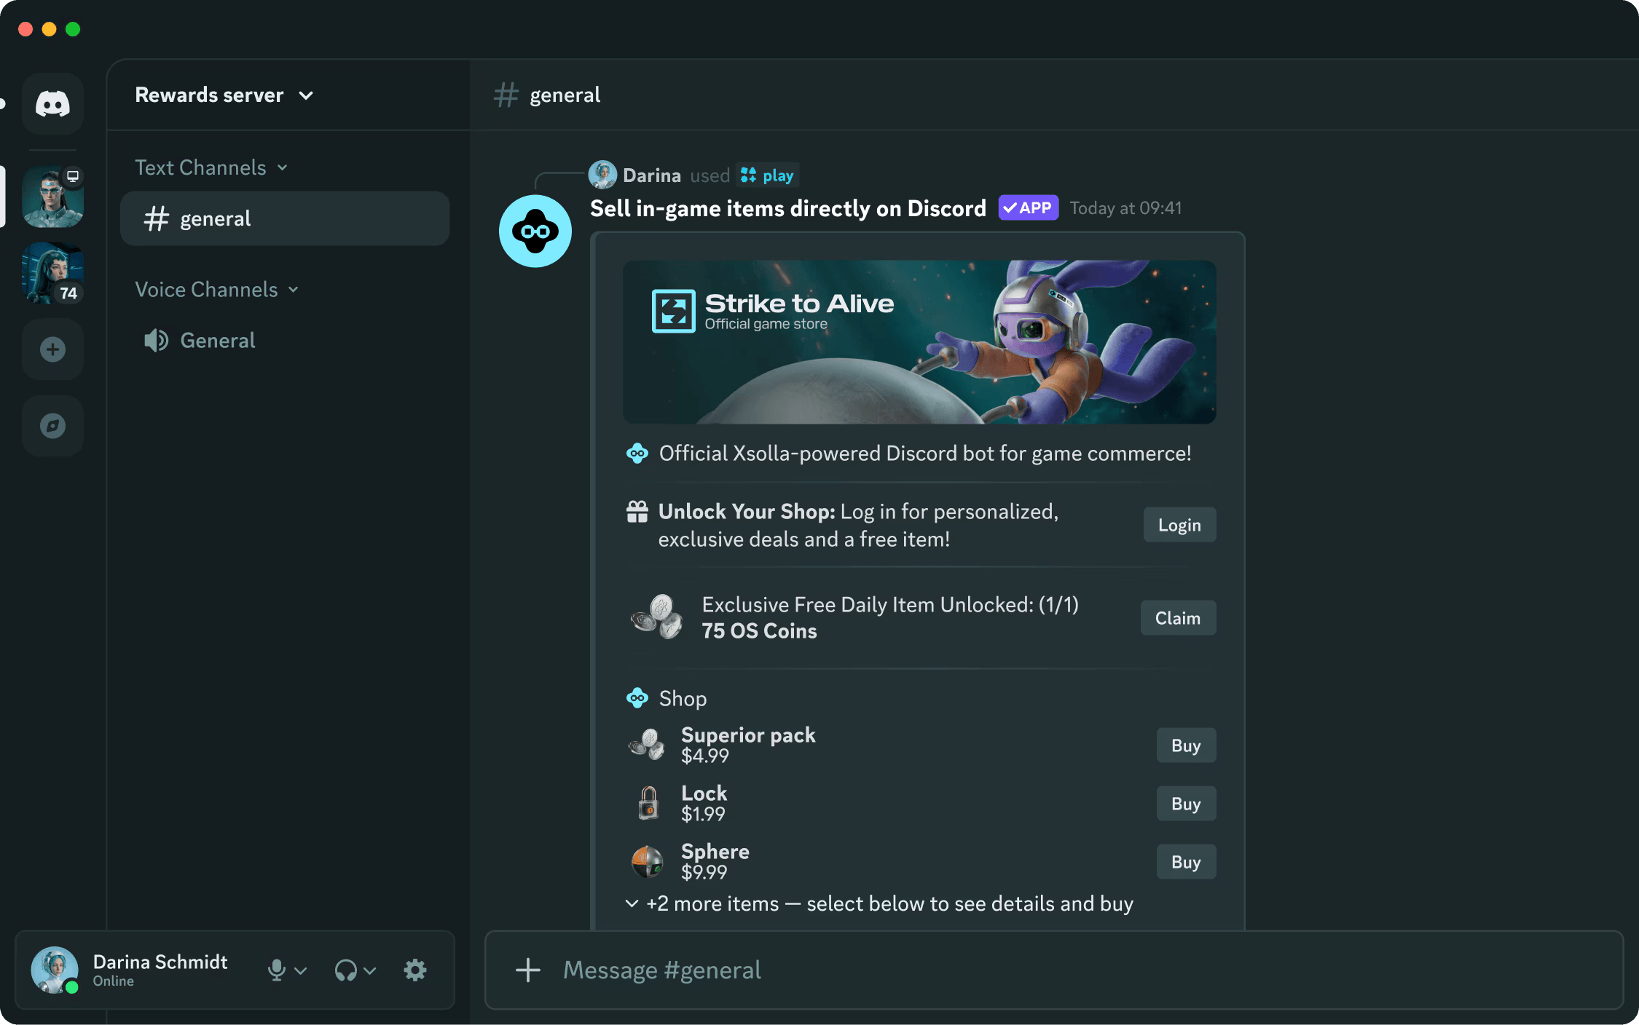
Task: Click the Login button
Action: pos(1179,525)
